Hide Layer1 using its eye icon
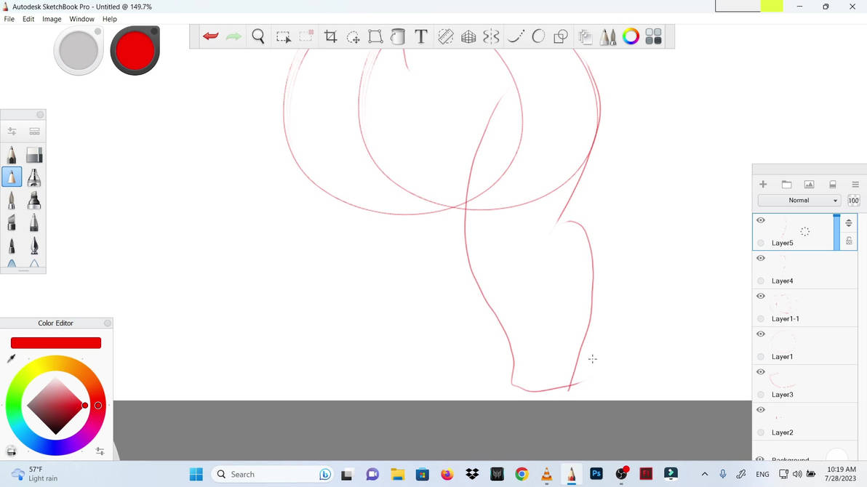Screen dimensions: 867x487 [761, 334]
